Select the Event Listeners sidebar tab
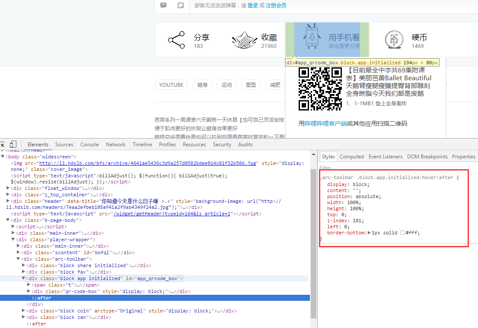Image resolution: width=478 pixels, height=328 pixels. click(x=386, y=157)
